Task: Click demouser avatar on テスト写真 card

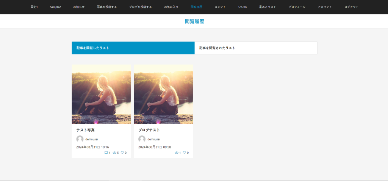Action: [80, 139]
